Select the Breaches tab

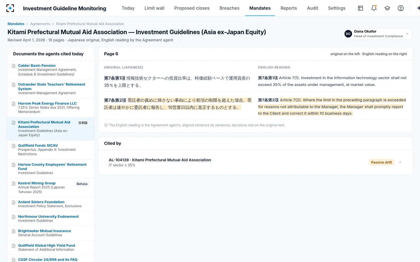(229, 8)
